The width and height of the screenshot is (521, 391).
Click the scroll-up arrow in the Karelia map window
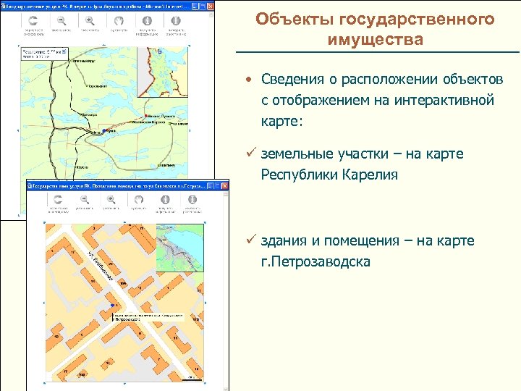click(x=211, y=14)
